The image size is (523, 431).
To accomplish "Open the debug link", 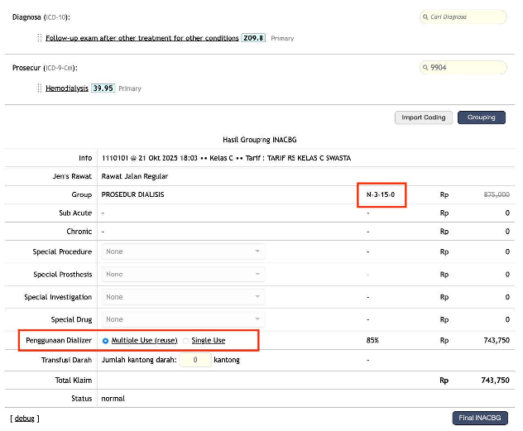I will [24, 419].
